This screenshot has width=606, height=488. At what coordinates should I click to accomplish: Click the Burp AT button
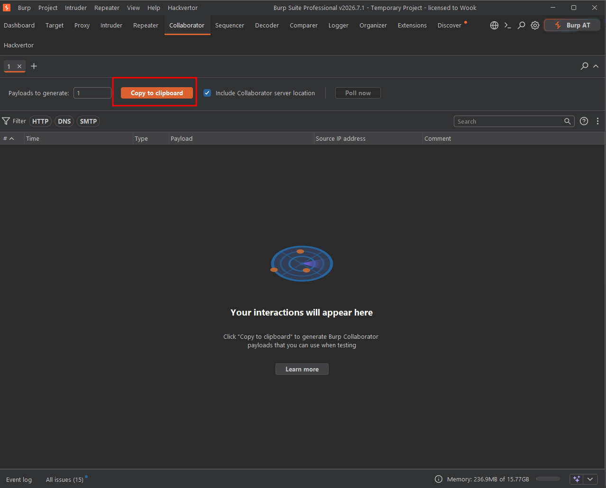[572, 26]
